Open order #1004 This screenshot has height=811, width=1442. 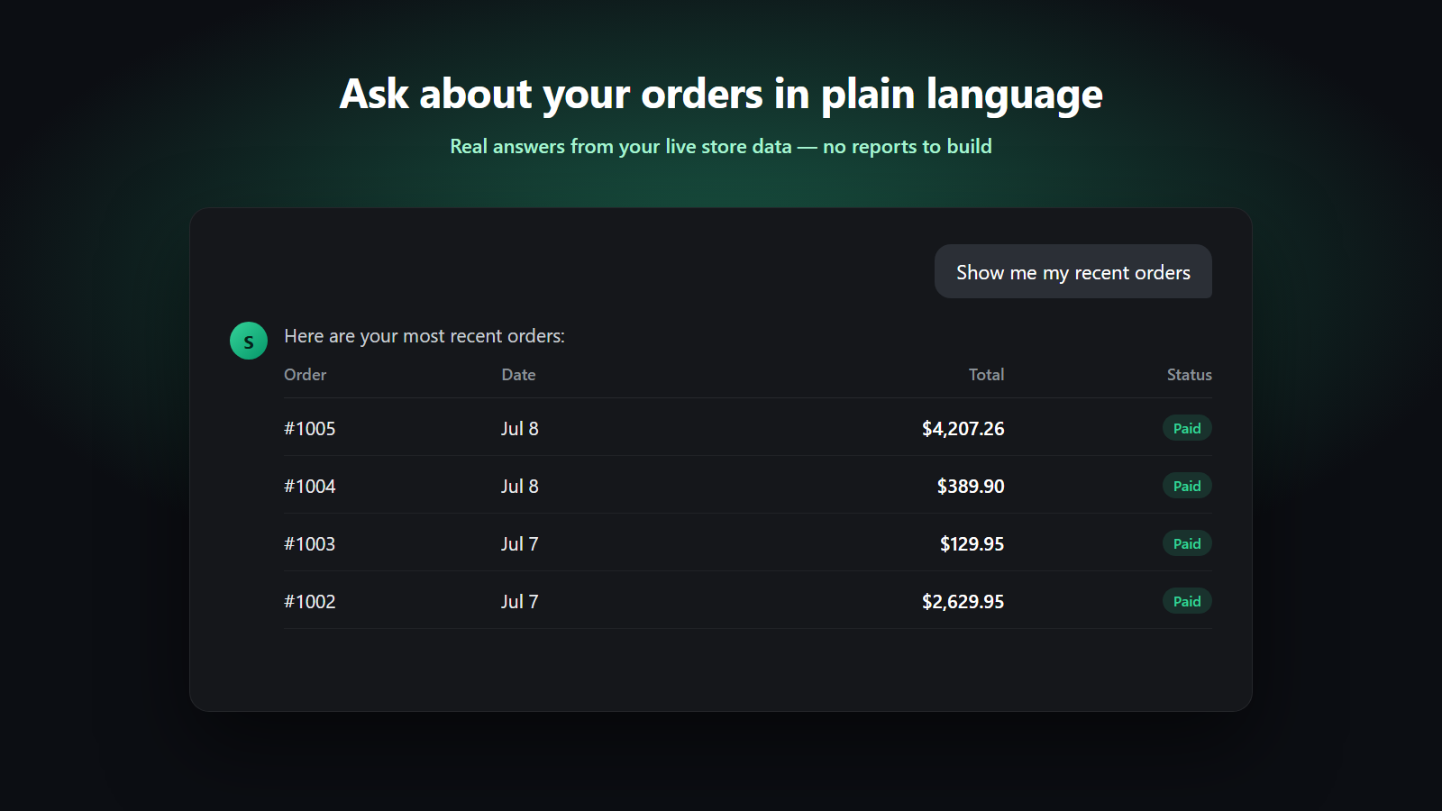click(309, 486)
